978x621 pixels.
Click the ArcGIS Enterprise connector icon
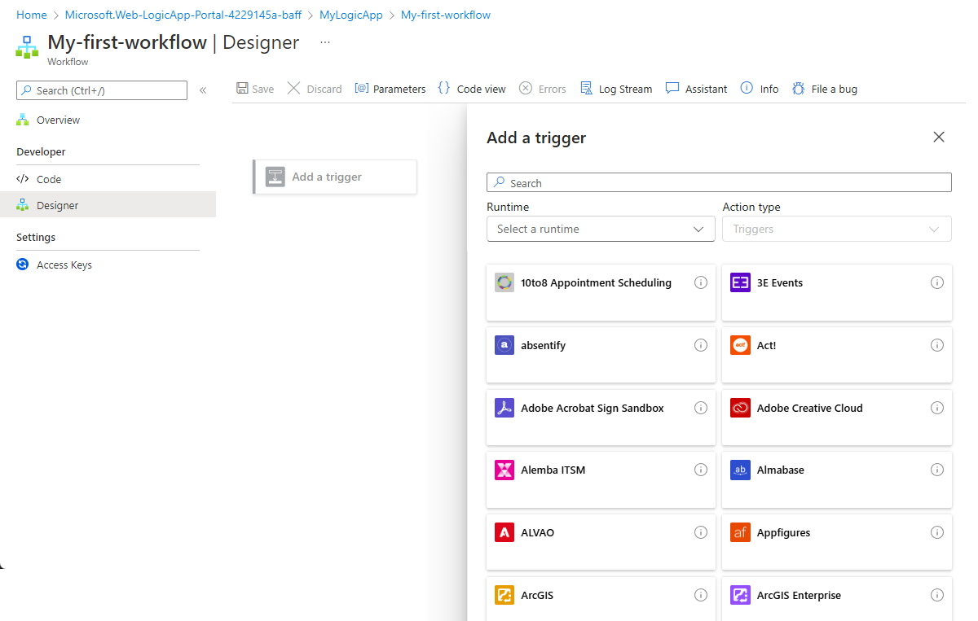(x=740, y=595)
